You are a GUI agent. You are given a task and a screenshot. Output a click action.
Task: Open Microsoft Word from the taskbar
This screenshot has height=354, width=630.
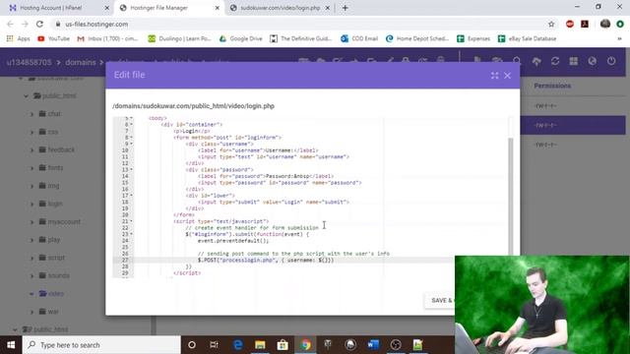[373, 345]
